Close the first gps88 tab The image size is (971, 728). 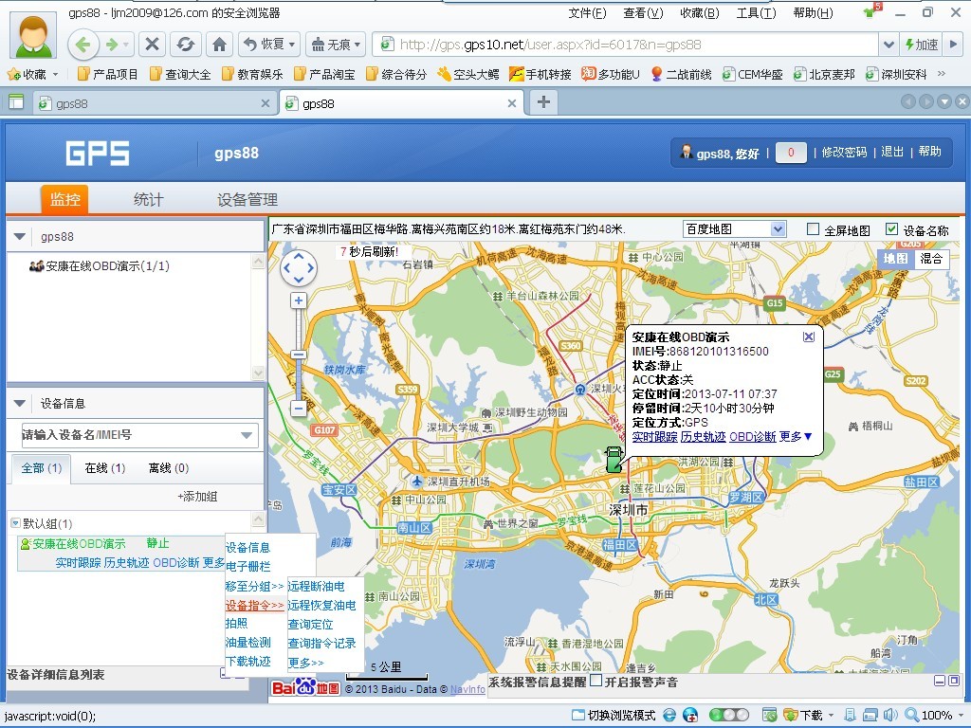coord(266,103)
